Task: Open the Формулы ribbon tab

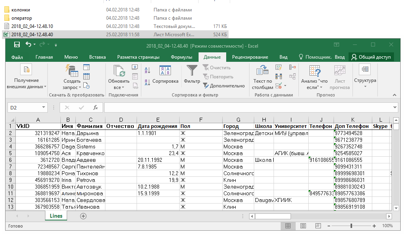Action: point(181,57)
